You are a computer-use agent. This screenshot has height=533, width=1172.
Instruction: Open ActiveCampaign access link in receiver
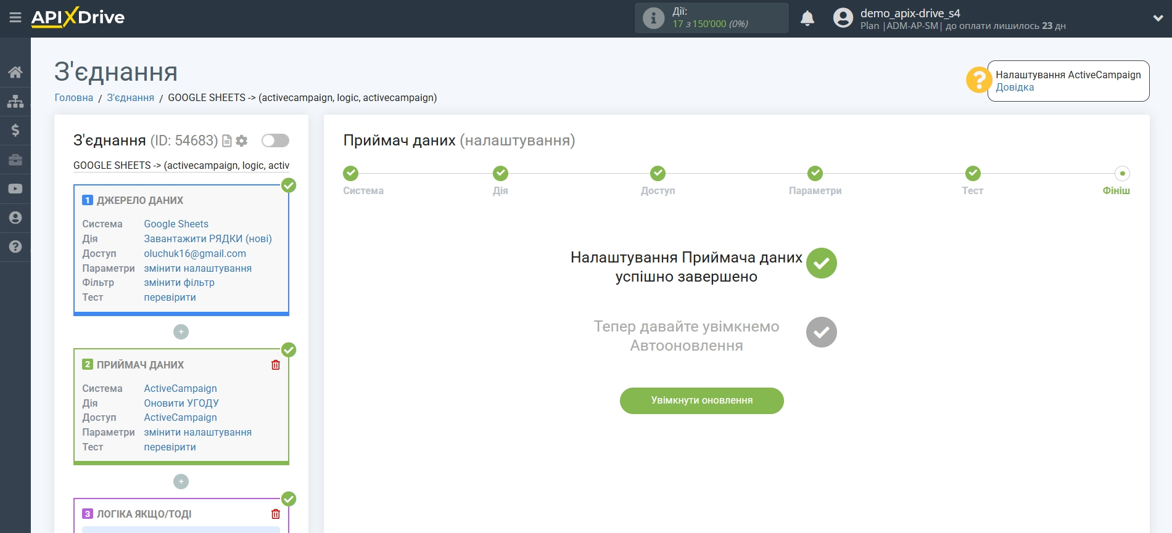(181, 417)
